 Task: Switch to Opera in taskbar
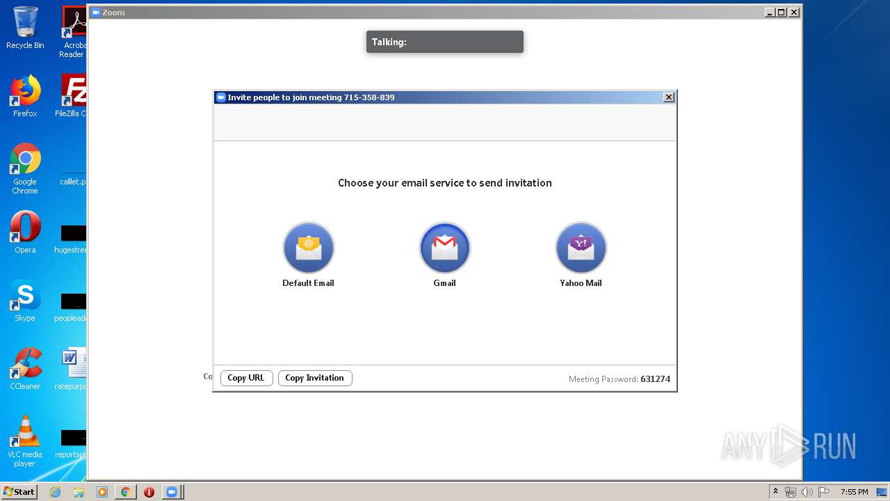pyautogui.click(x=149, y=492)
